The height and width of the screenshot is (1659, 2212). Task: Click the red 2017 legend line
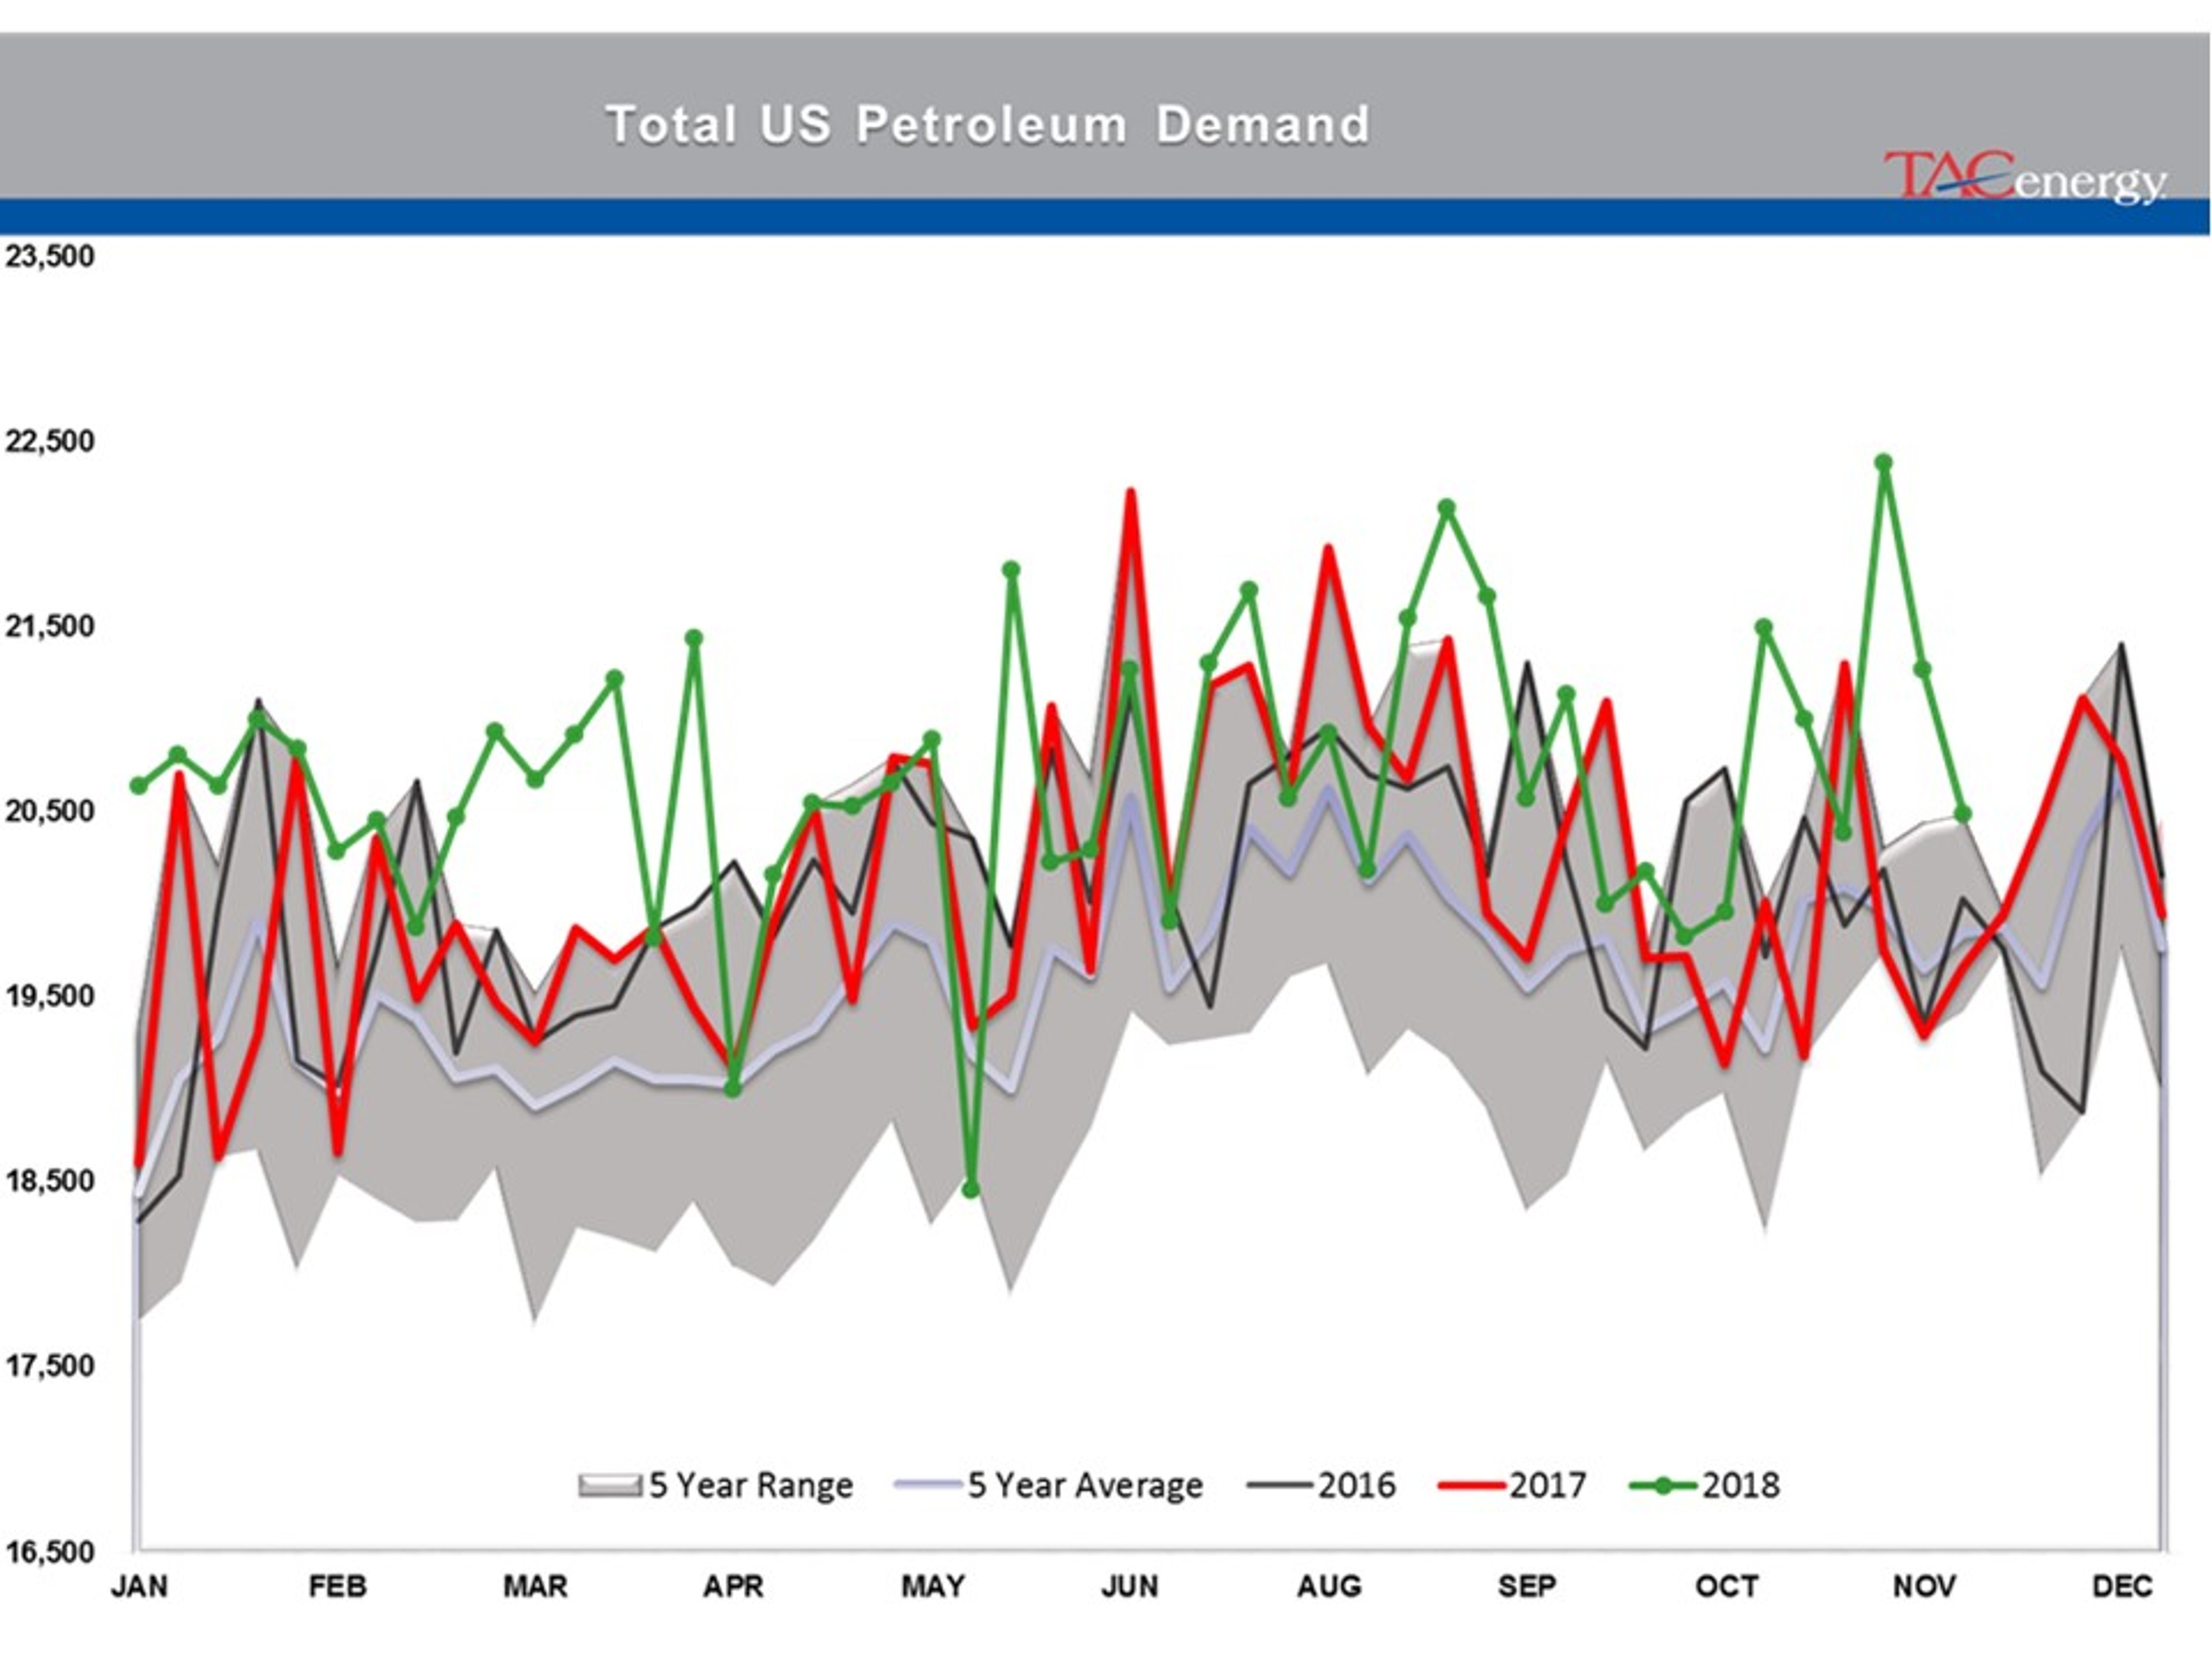tap(1471, 1486)
